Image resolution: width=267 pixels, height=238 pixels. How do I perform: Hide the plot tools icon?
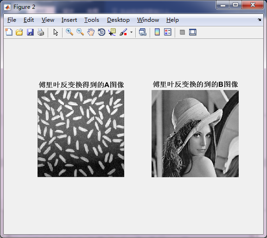tap(182, 32)
